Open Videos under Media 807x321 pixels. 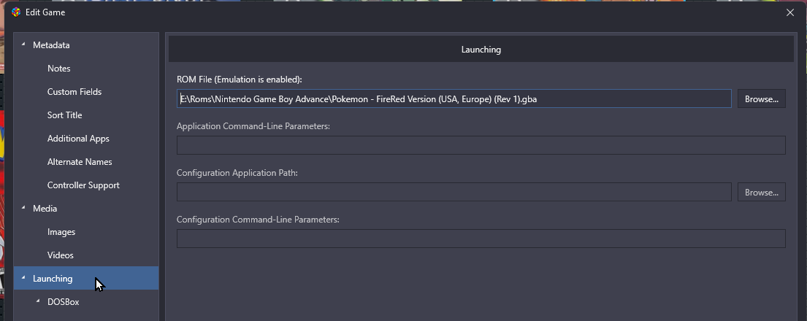tap(60, 255)
